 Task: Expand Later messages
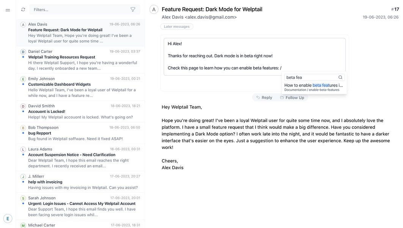(x=177, y=27)
